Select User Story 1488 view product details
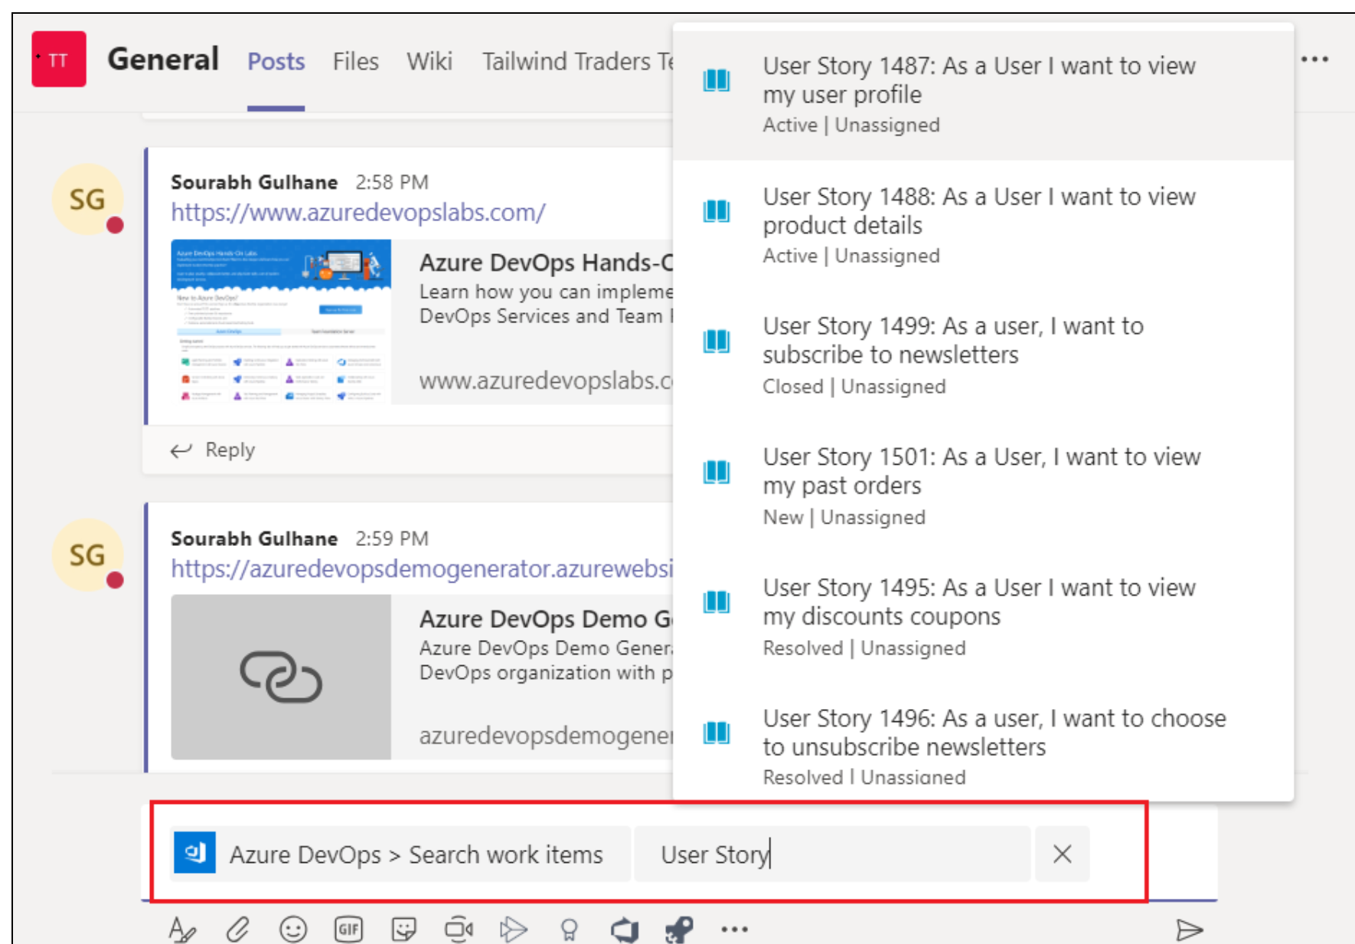The width and height of the screenshot is (1355, 944). pos(984,226)
